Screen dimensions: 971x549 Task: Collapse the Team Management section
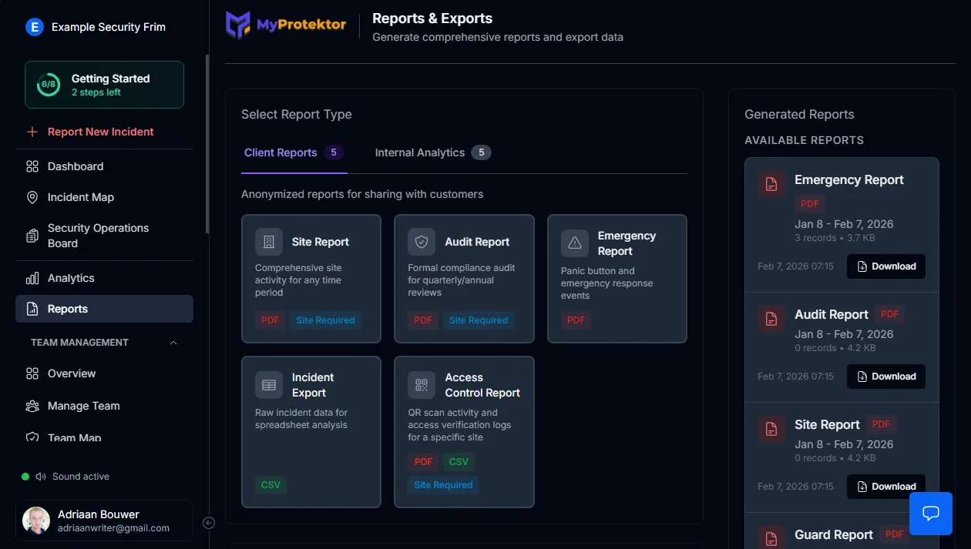click(x=173, y=343)
